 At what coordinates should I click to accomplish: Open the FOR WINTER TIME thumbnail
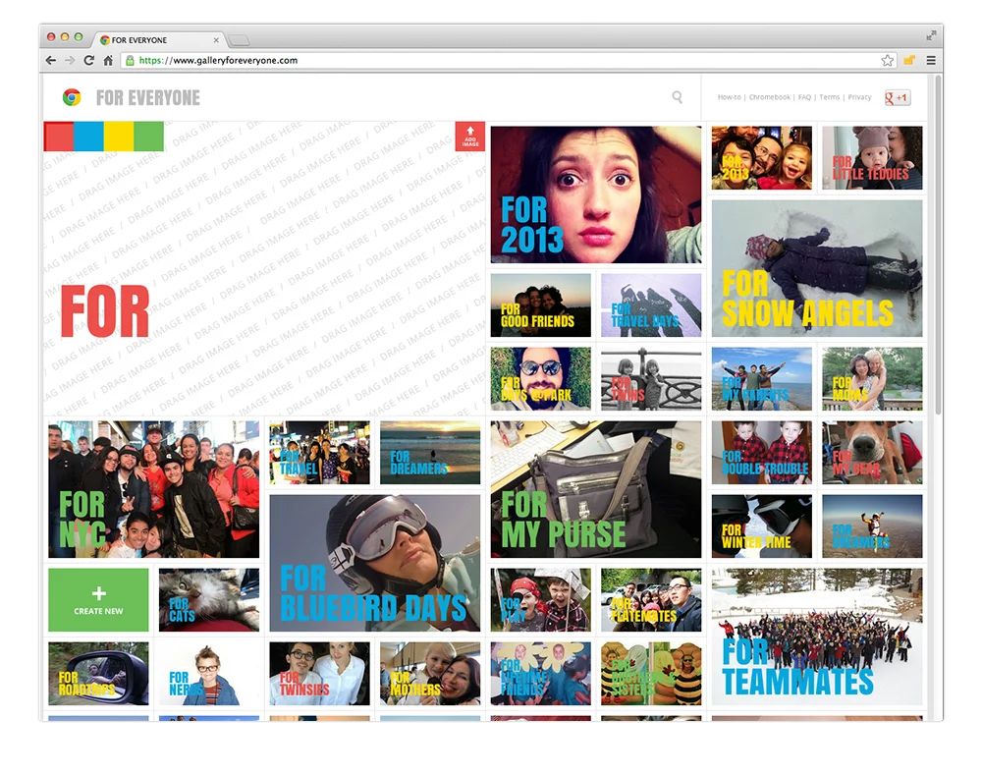pyautogui.click(x=762, y=526)
